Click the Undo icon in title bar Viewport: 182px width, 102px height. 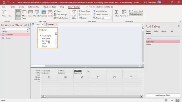(8, 2)
